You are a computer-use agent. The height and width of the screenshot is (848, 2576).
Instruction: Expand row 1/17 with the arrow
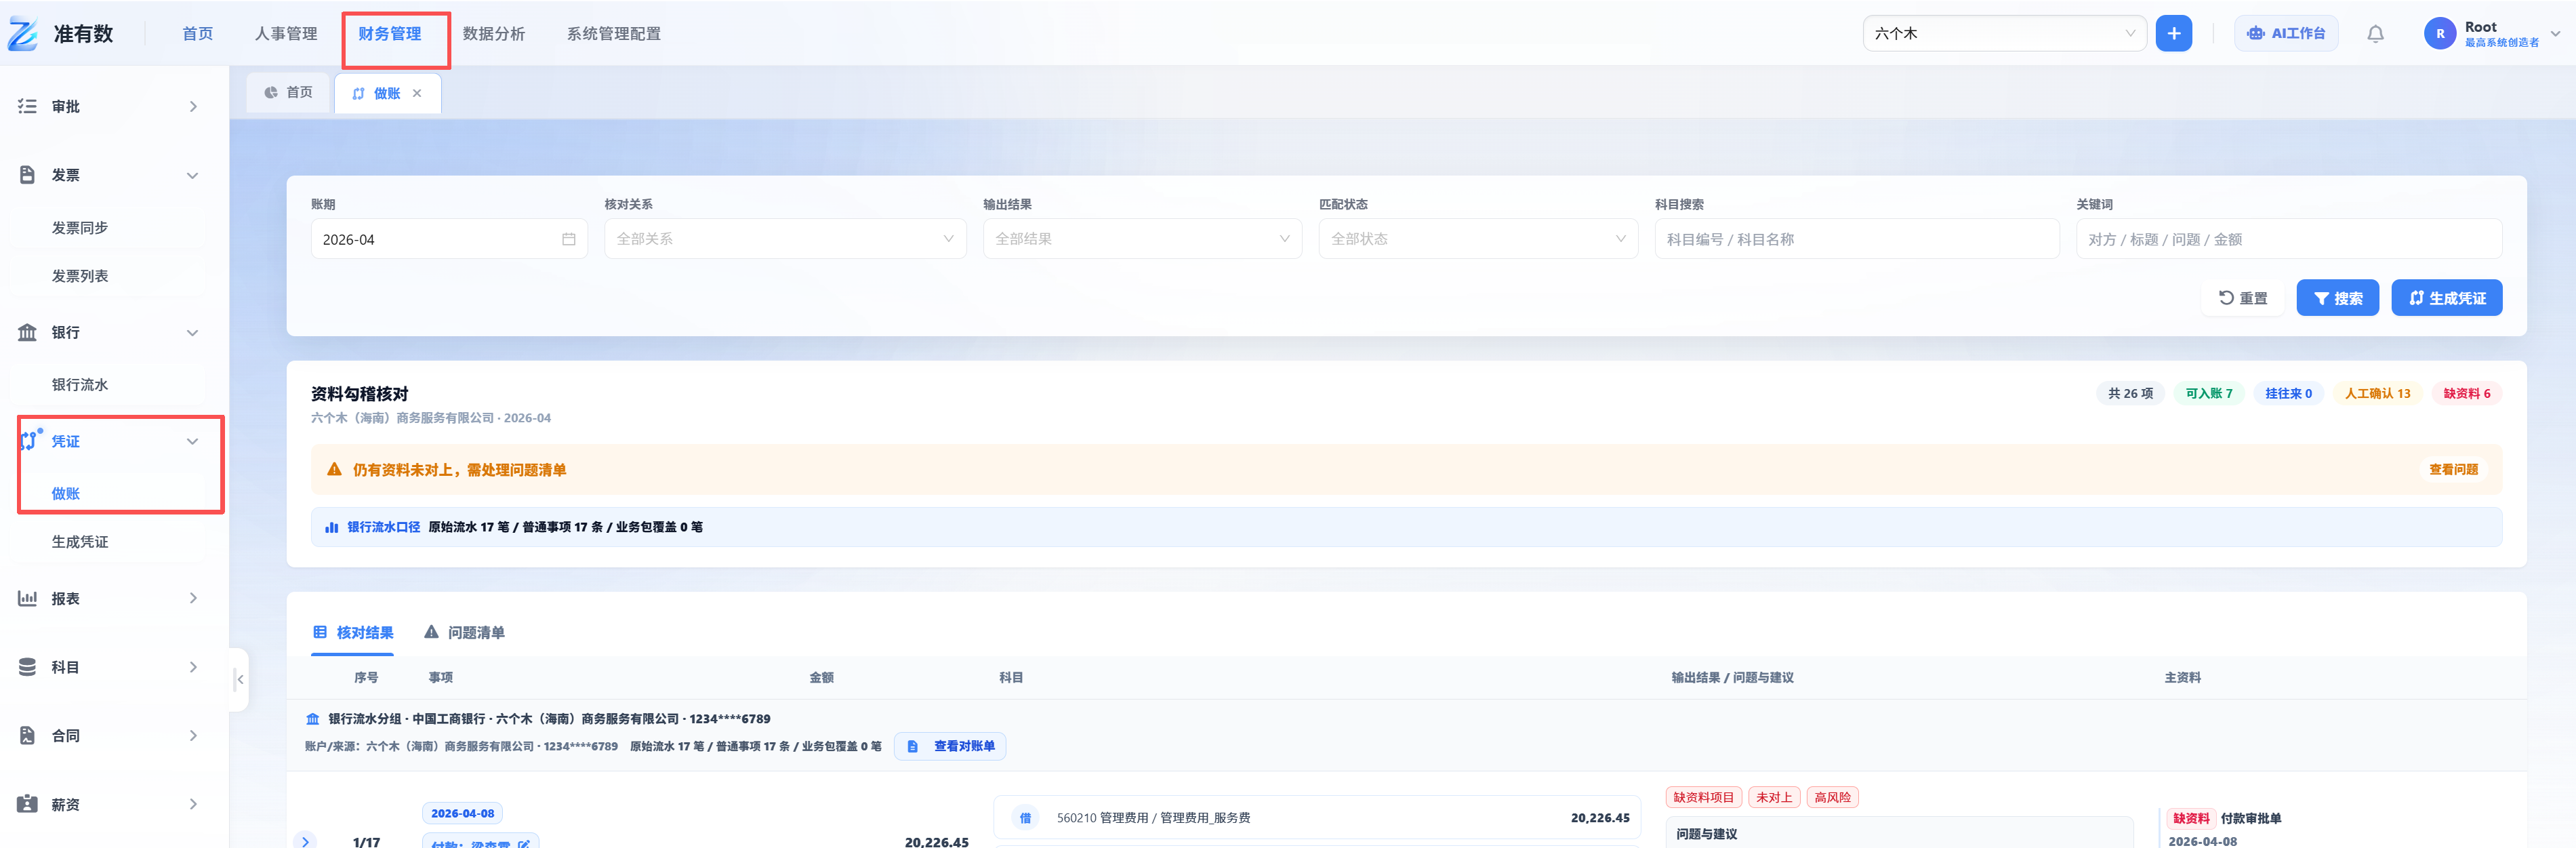(x=306, y=842)
